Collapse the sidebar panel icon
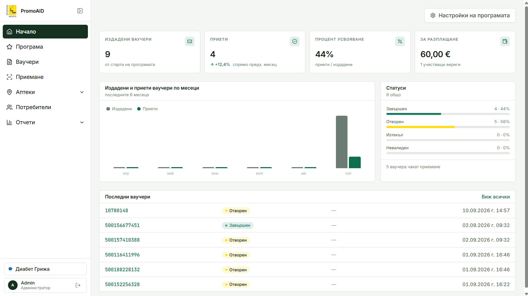 80,11
